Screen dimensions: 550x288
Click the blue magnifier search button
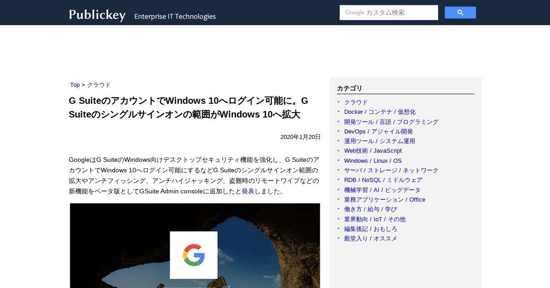(x=460, y=12)
